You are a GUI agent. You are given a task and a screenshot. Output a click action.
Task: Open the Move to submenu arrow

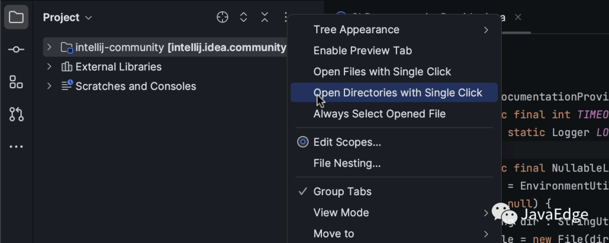coord(486,233)
